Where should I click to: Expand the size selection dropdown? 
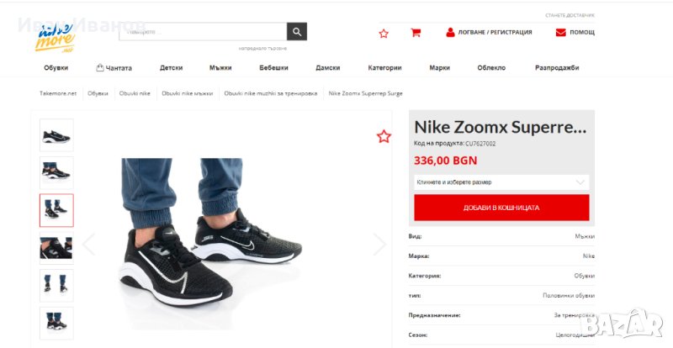point(501,182)
